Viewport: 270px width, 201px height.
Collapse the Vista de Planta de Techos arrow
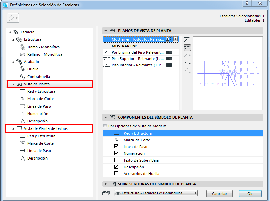tap(13, 129)
